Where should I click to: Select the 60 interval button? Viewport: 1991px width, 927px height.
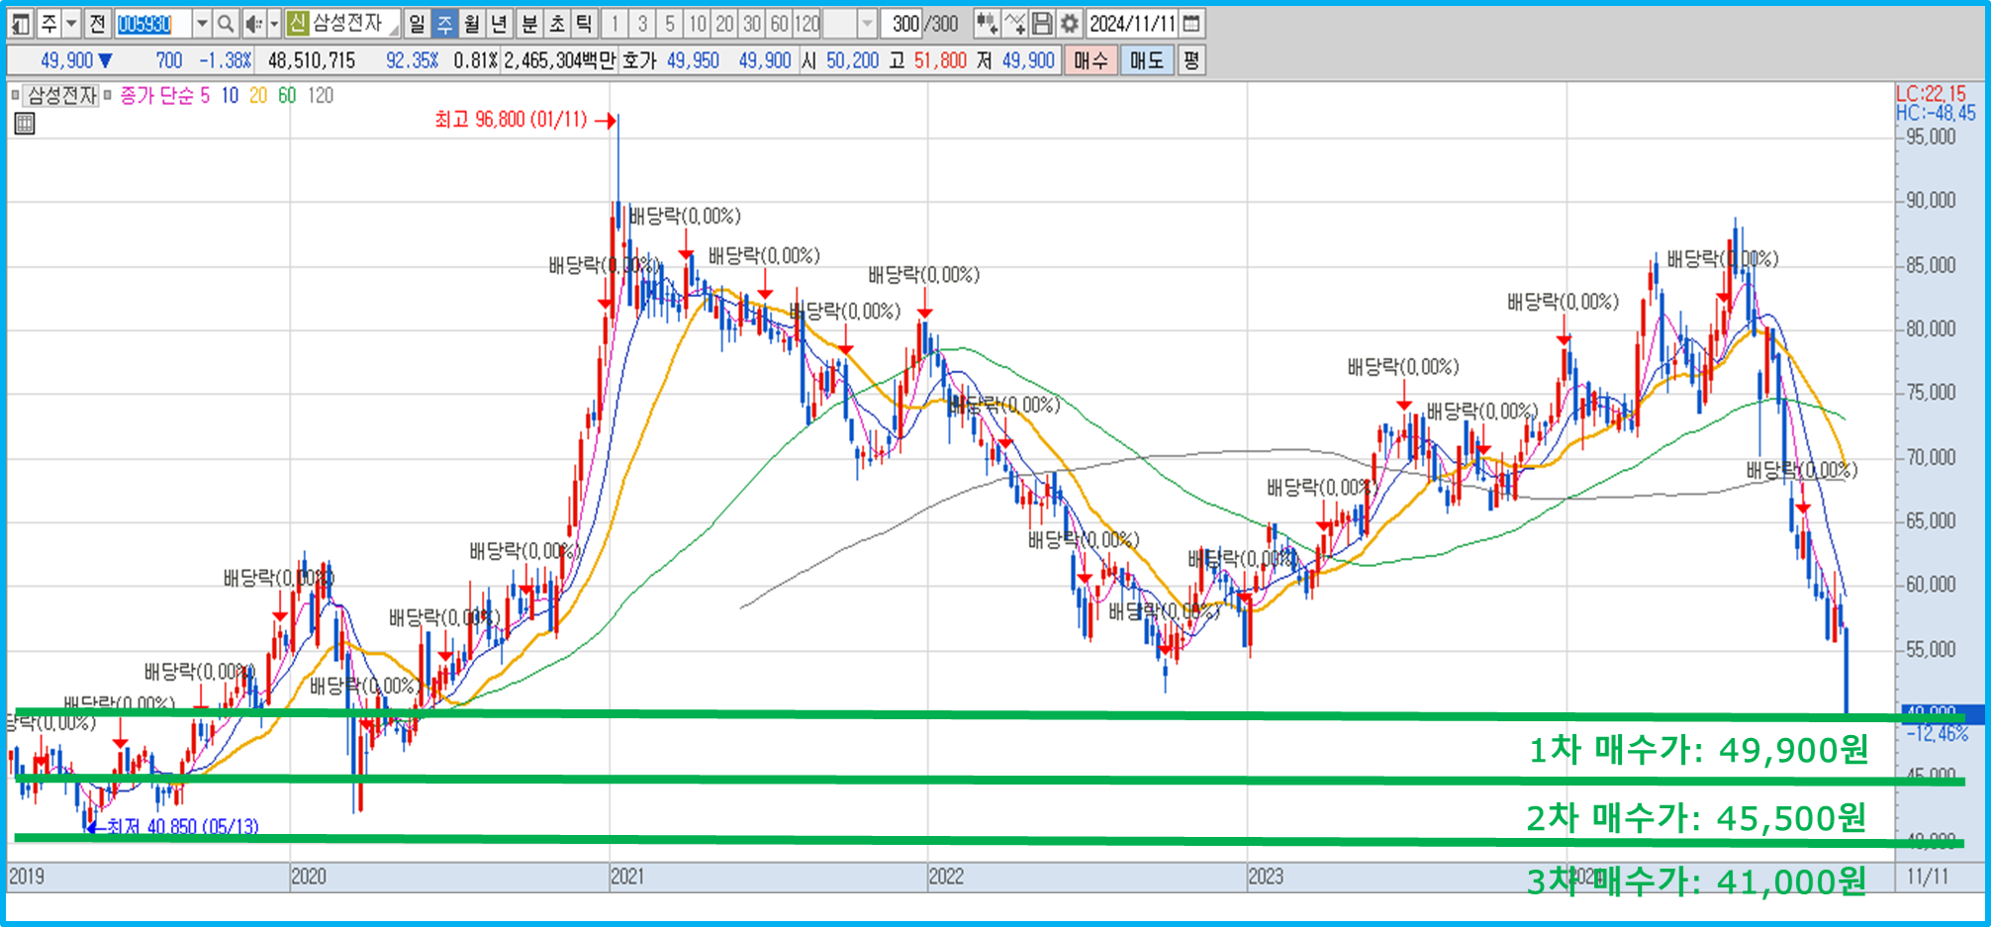click(x=781, y=23)
